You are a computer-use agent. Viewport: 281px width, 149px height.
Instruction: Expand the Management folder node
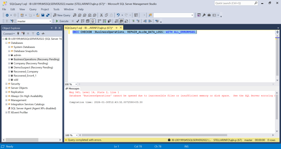click(x=6, y=100)
